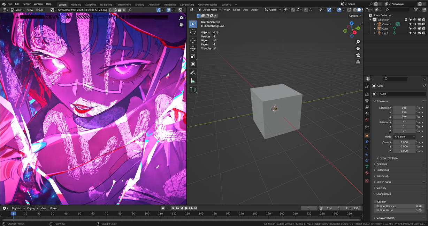Toggle proportional editing in viewport header
The image size is (428, 226).
tap(306, 10)
